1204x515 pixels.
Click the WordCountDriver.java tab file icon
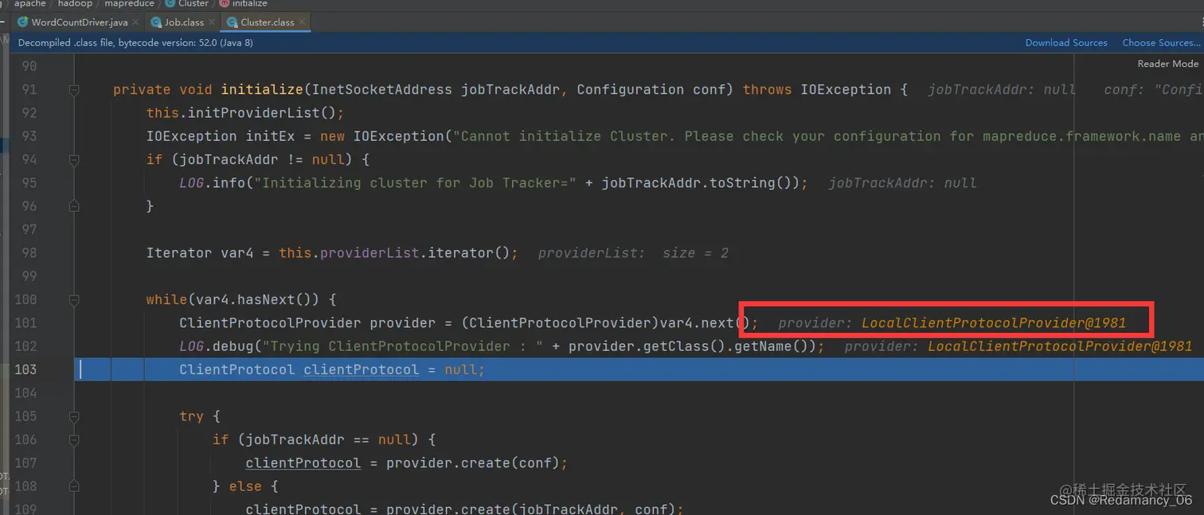[22, 22]
